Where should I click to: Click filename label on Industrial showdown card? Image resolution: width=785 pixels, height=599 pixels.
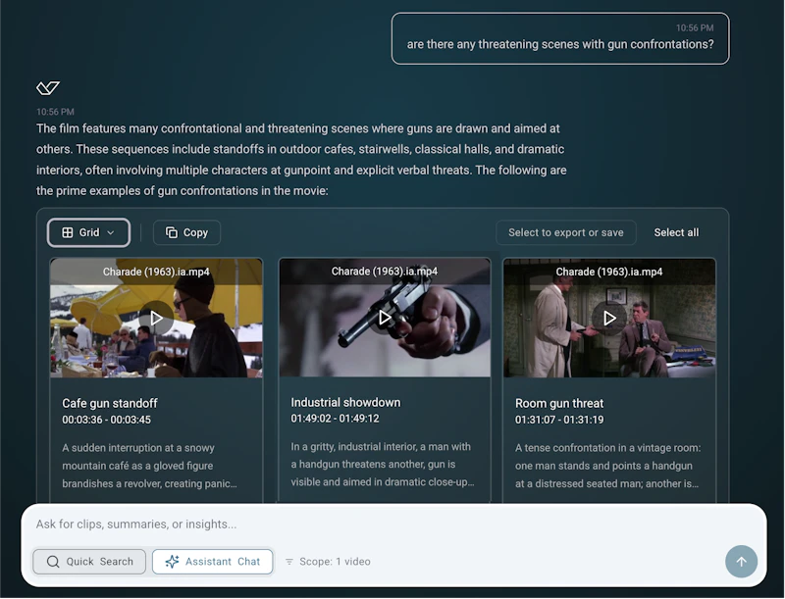pos(385,271)
